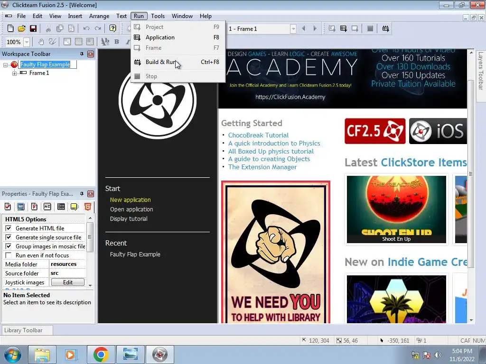Open the Edit menu
The width and height of the screenshot is (486, 364).
pyautogui.click(x=37, y=16)
